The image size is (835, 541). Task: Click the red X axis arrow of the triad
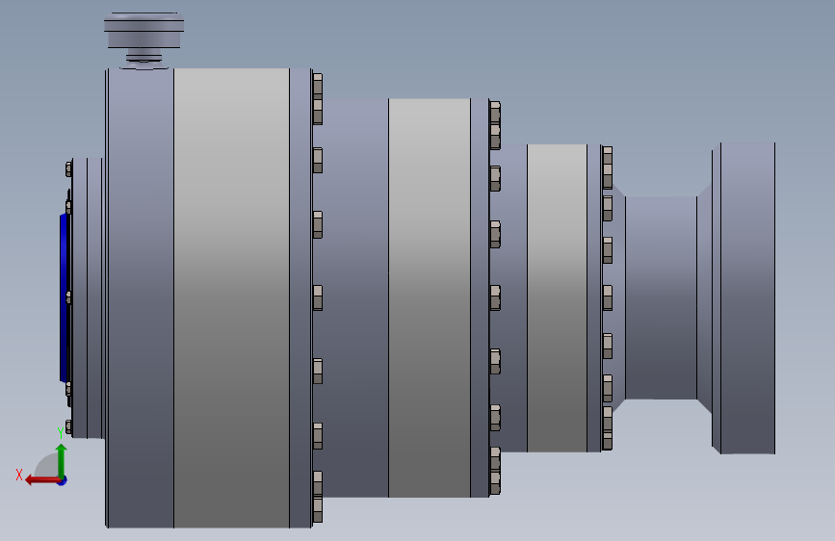42,480
